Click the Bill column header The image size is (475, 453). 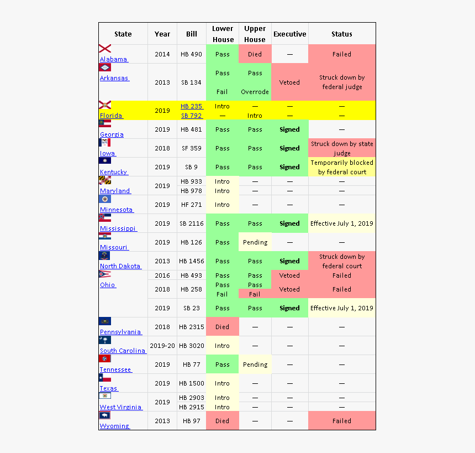(192, 34)
